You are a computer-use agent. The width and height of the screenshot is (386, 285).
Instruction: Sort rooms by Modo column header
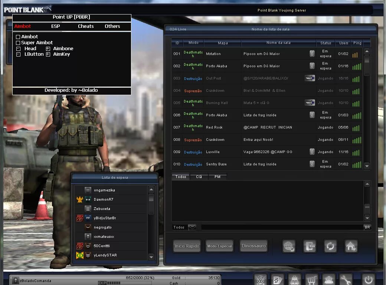tap(193, 43)
